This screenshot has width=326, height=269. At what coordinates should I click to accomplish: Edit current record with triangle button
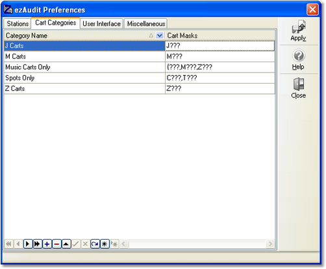pyautogui.click(x=66, y=244)
